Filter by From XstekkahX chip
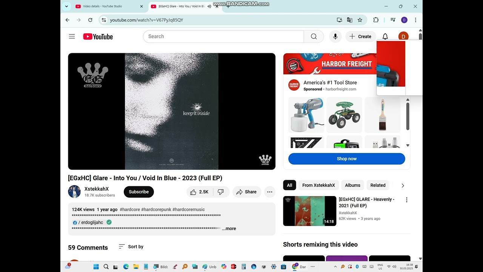Viewport: 483px width, 272px height. (318, 185)
